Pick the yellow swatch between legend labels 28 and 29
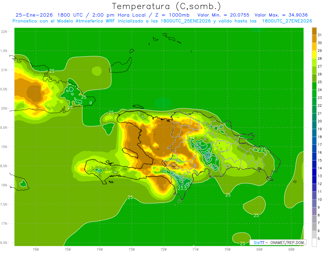The height and width of the screenshot is (253, 327). point(314,55)
